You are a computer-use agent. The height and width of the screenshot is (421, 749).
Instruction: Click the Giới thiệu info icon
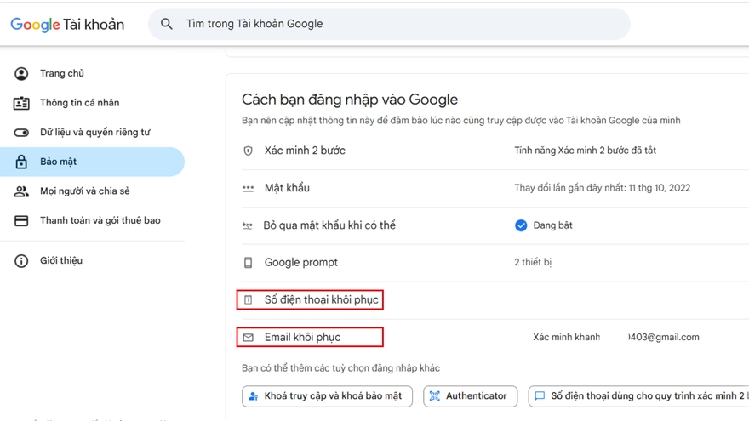pyautogui.click(x=21, y=261)
